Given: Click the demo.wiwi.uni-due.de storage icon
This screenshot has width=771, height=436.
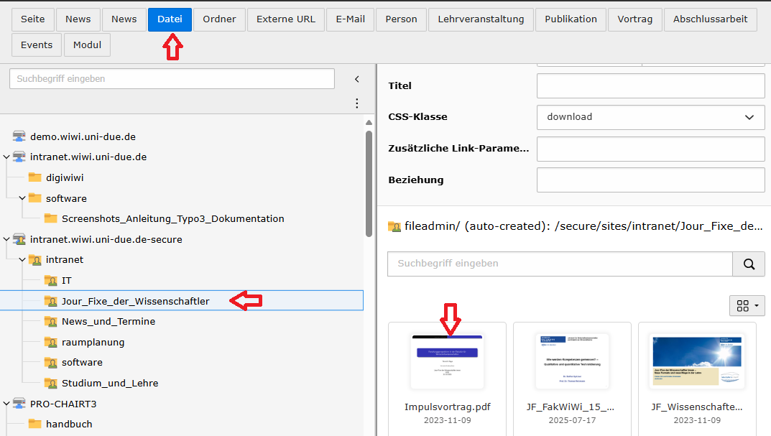Looking at the screenshot, I should click(19, 136).
